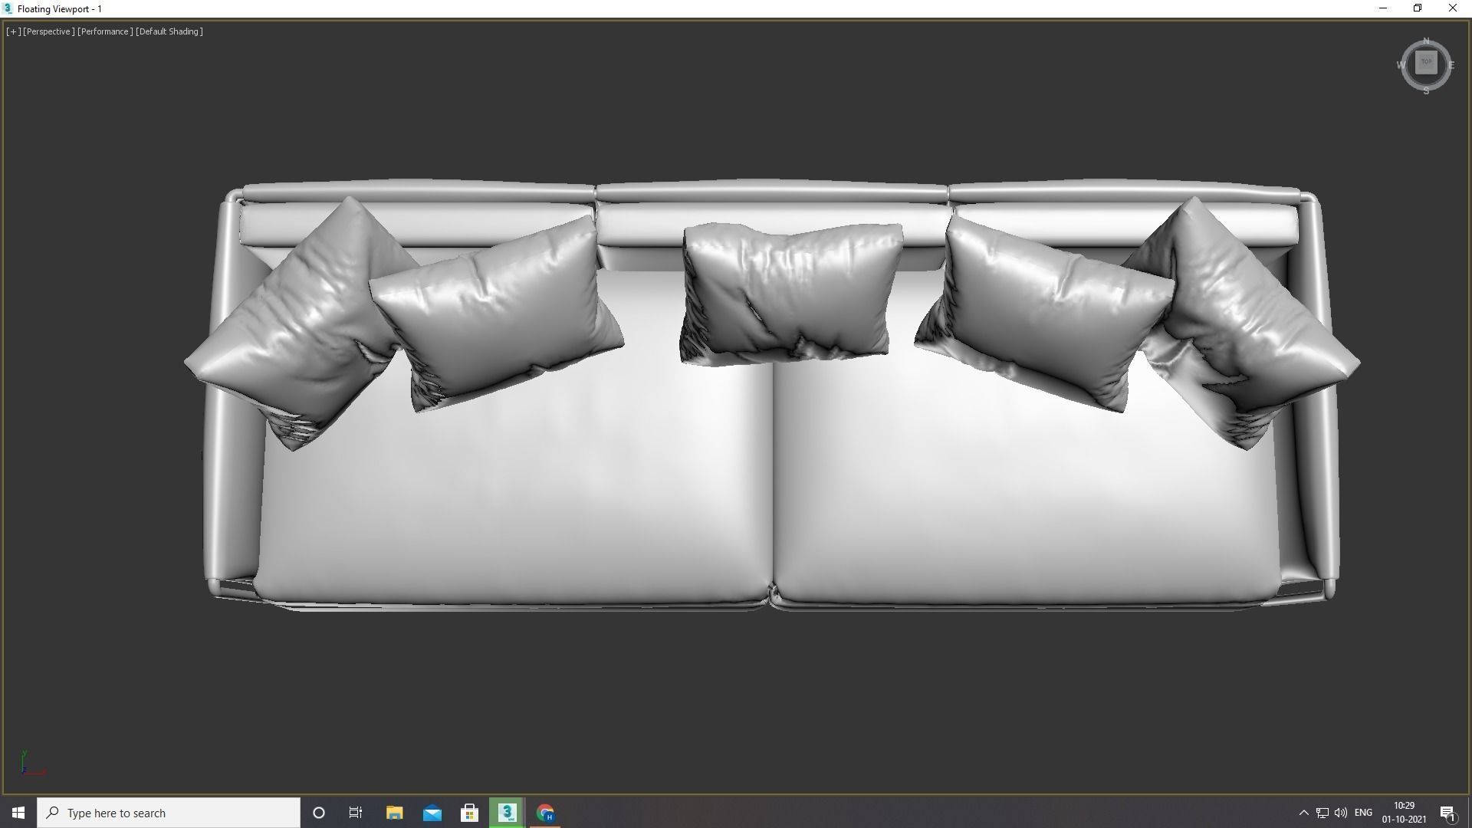
Task: Switch to 3ds Max in taskbar
Action: point(507,813)
